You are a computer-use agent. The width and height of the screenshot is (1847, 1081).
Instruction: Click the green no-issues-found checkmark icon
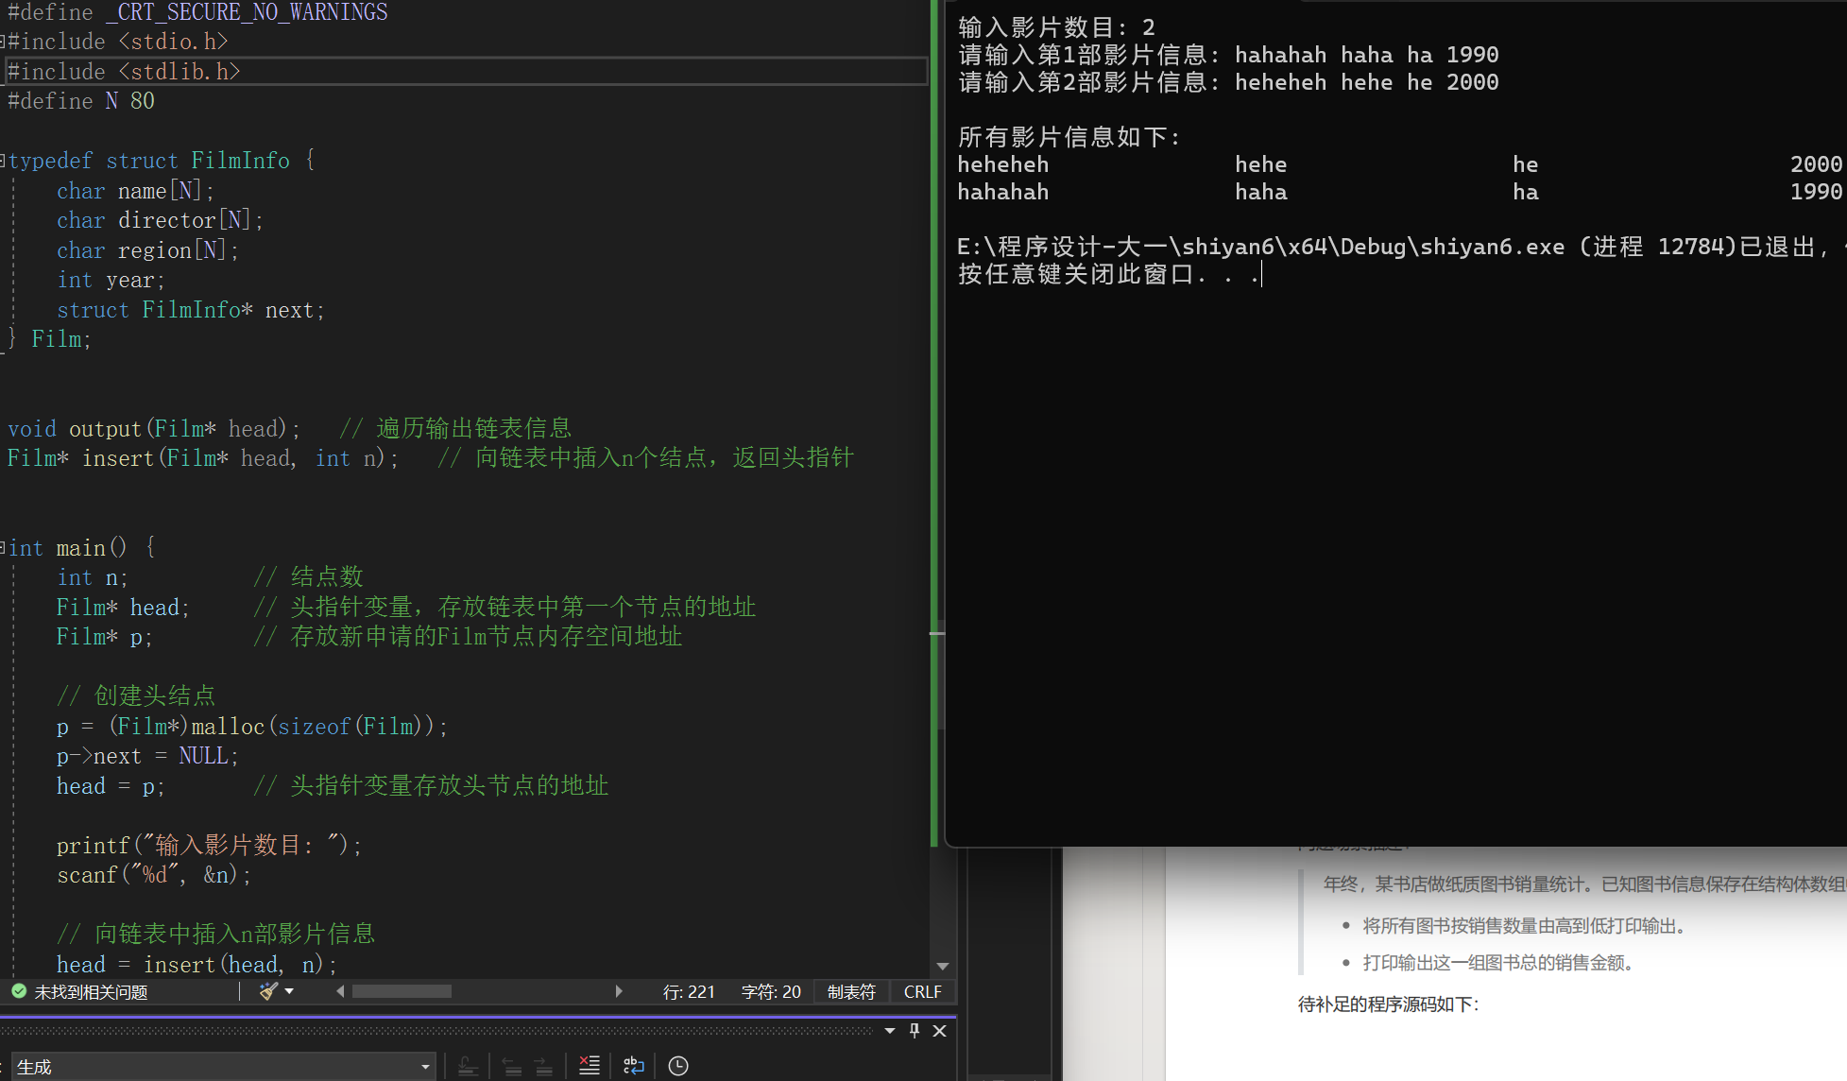[18, 991]
